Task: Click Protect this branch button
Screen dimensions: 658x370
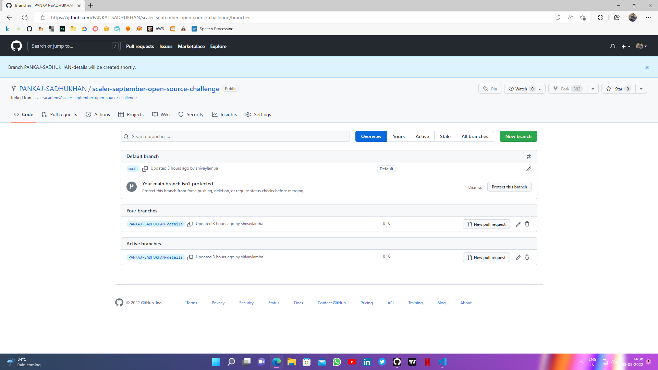Action: pyautogui.click(x=509, y=187)
